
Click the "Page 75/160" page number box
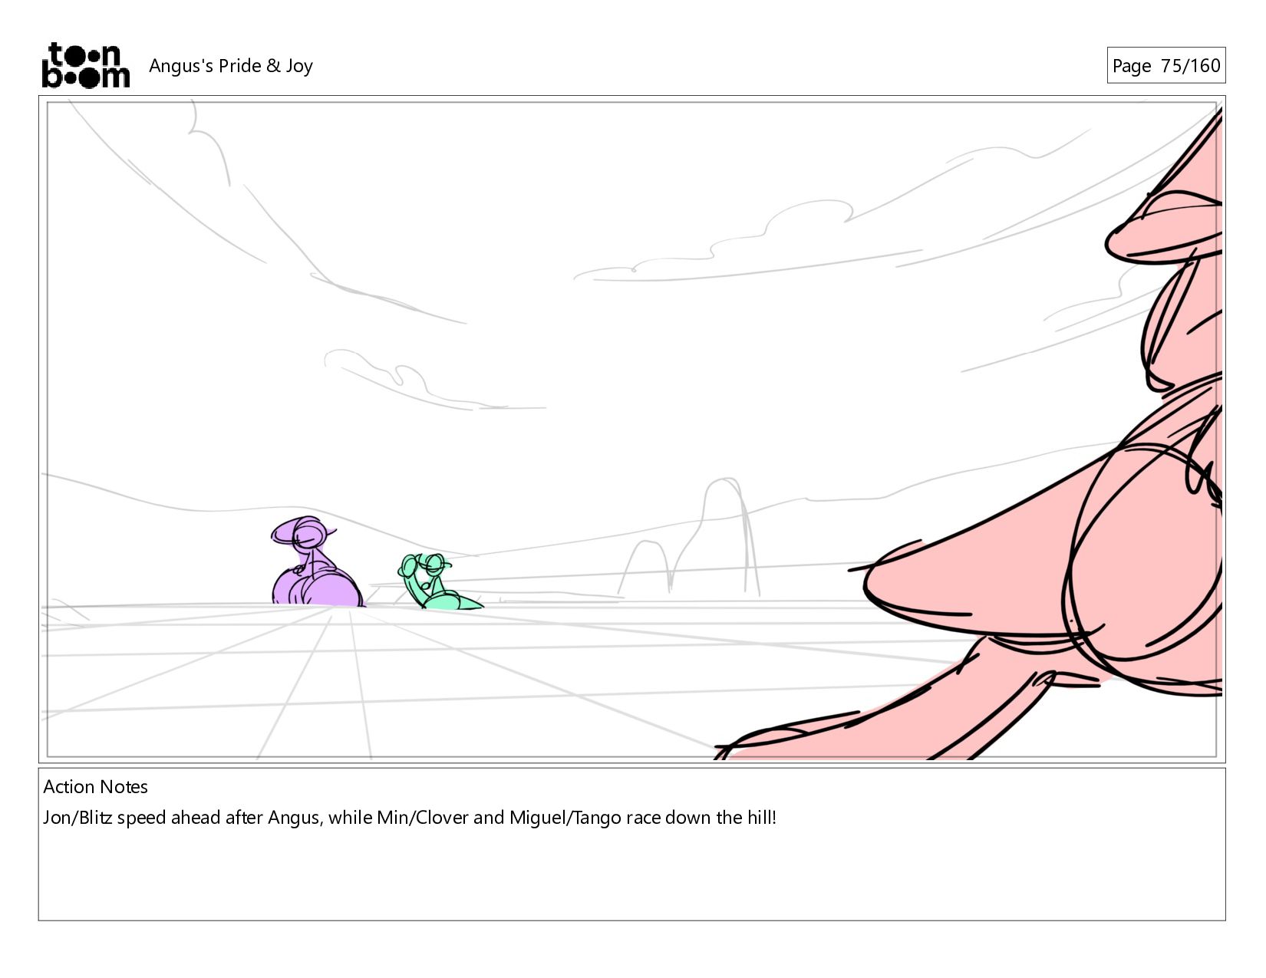pyautogui.click(x=1165, y=65)
